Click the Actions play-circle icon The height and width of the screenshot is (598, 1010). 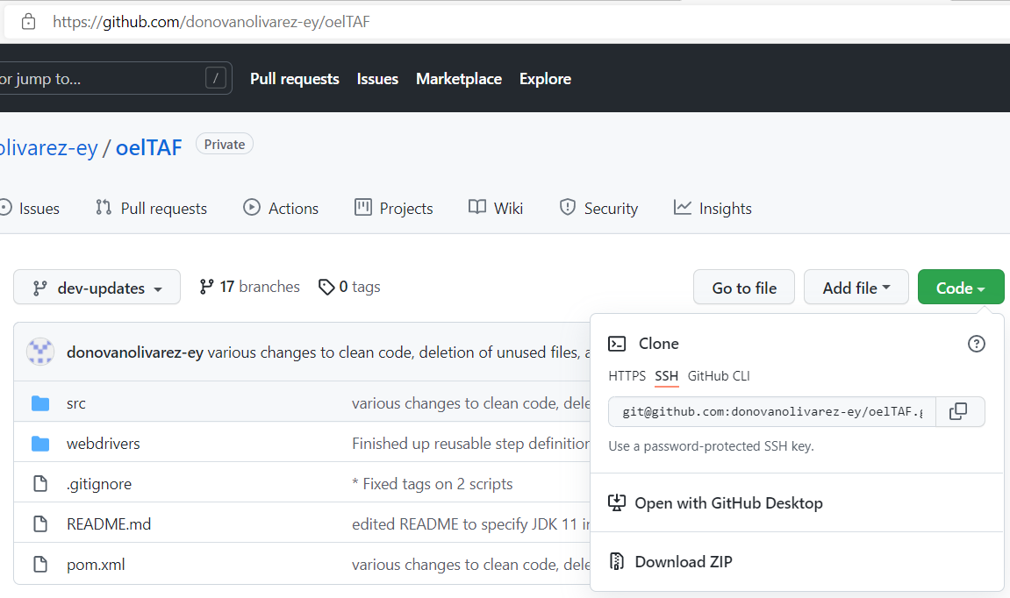(x=251, y=207)
